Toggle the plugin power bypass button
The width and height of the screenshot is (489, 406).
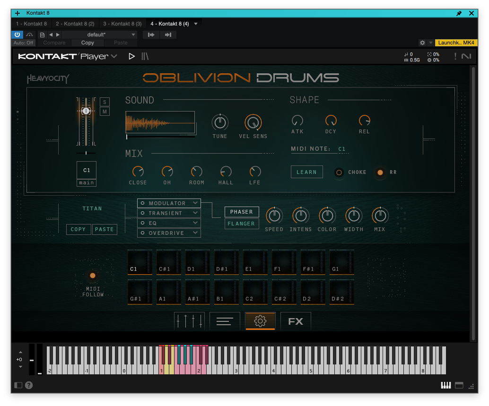coord(17,35)
